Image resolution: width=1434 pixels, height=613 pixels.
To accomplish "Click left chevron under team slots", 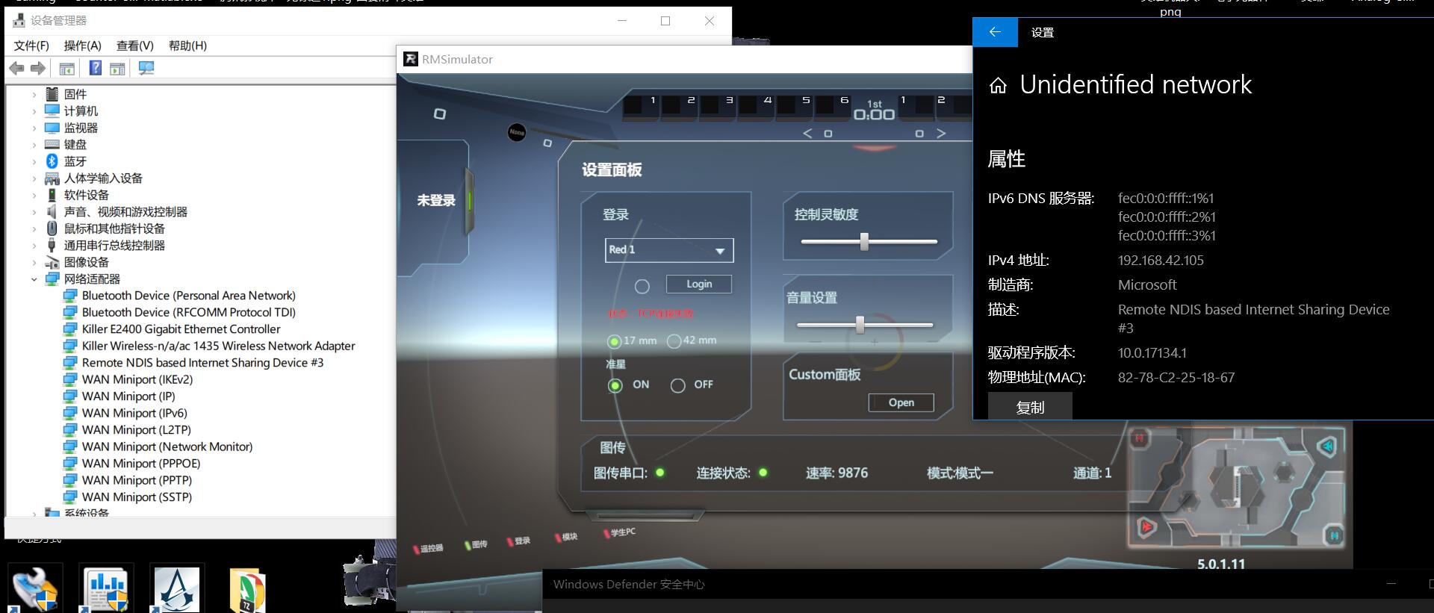I will (x=807, y=133).
